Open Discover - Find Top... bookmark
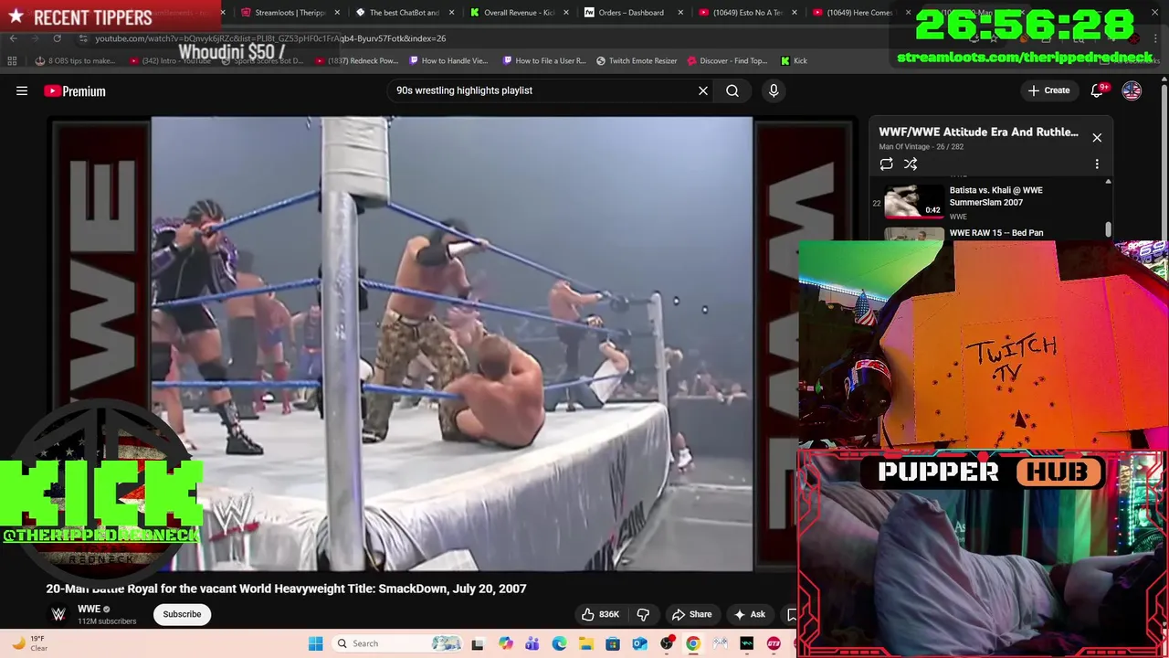 [727, 60]
